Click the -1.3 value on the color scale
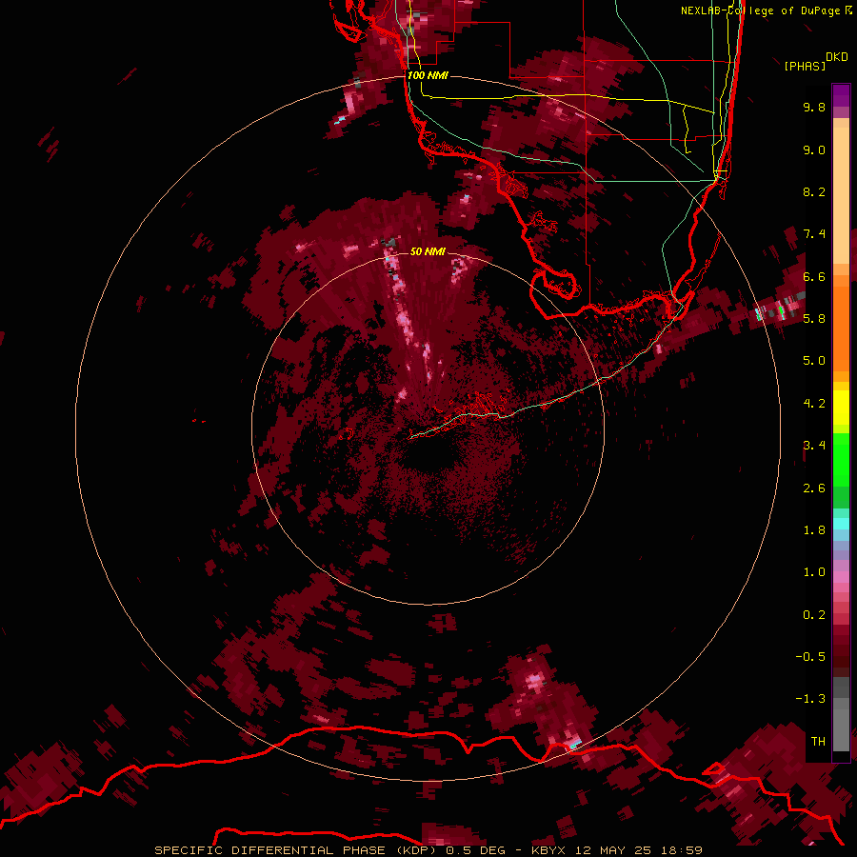 810,699
